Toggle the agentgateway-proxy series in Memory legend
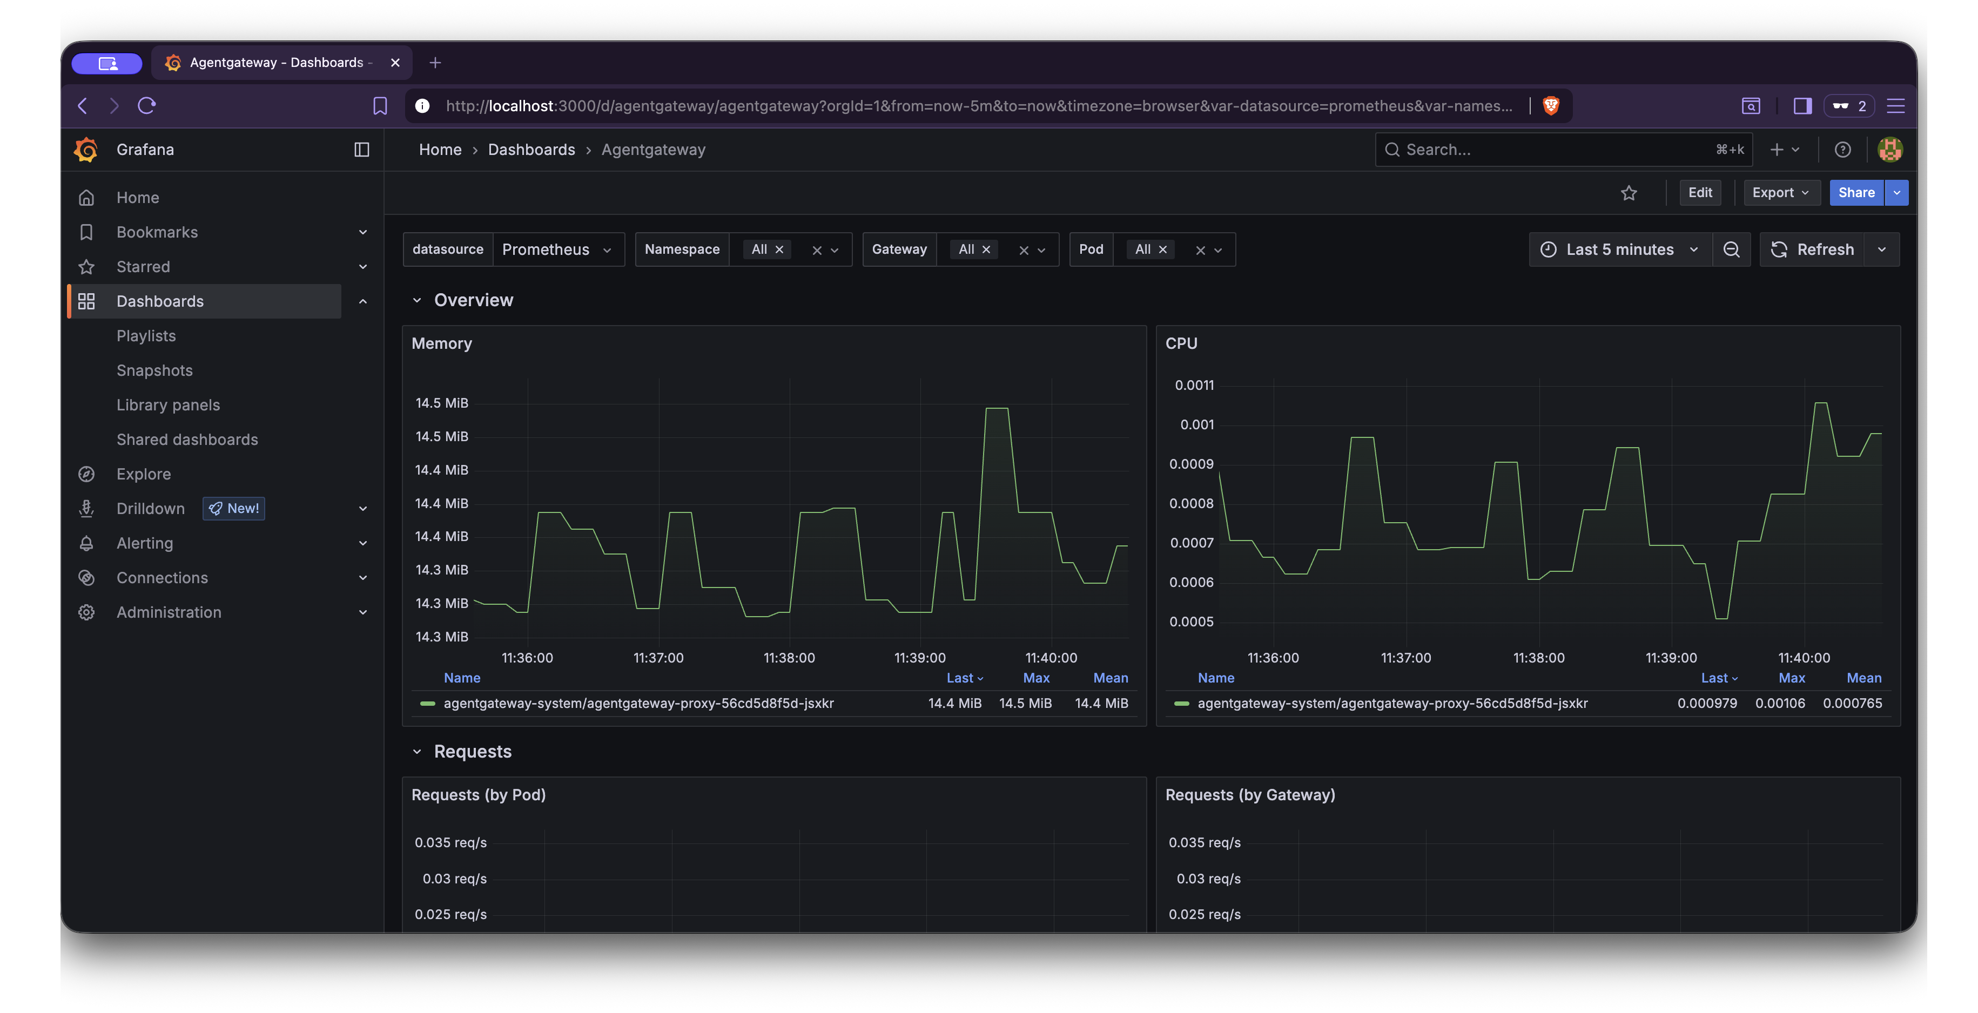Screen dimensions: 1978x1013 (x=639, y=703)
